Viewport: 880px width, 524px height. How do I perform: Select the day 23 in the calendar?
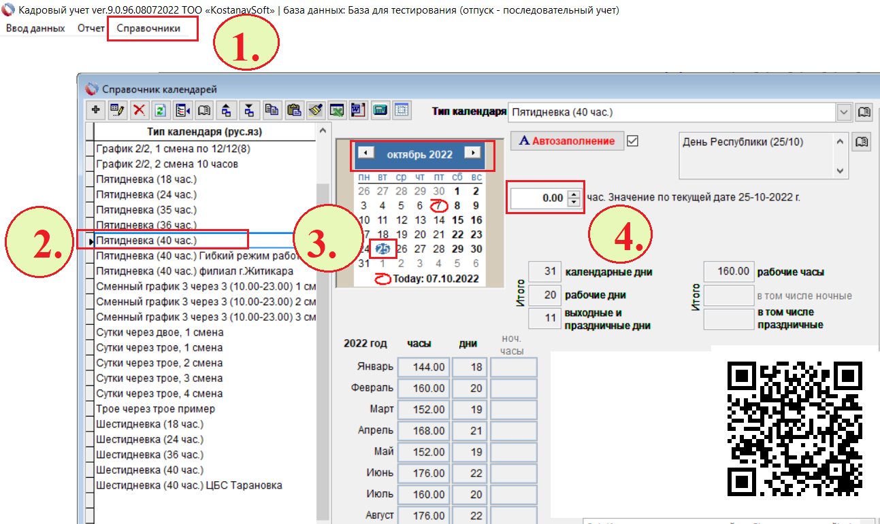476,234
